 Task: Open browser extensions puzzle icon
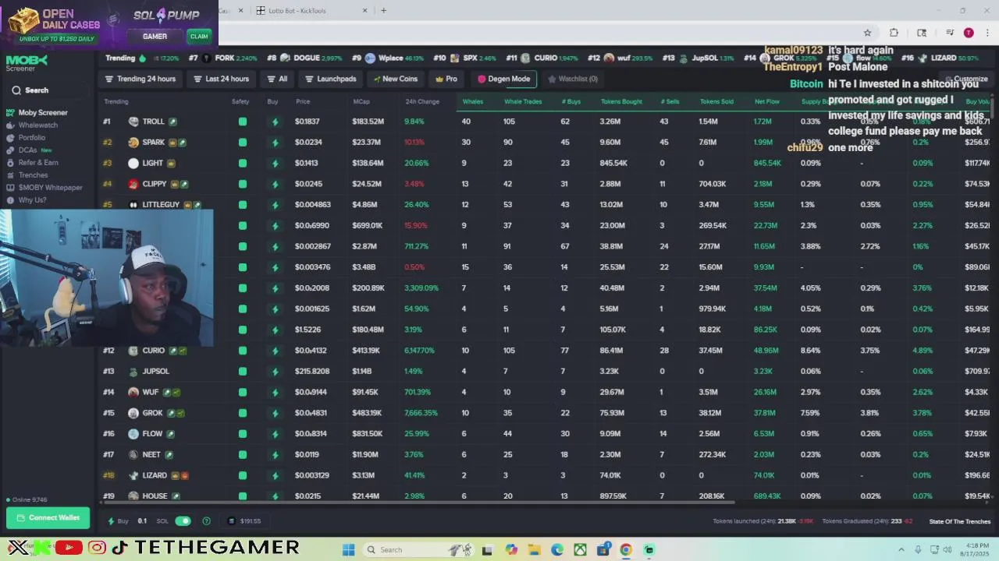tap(894, 33)
